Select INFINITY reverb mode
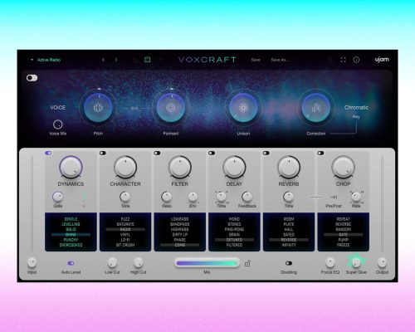This screenshot has width=415, height=332. (289, 245)
